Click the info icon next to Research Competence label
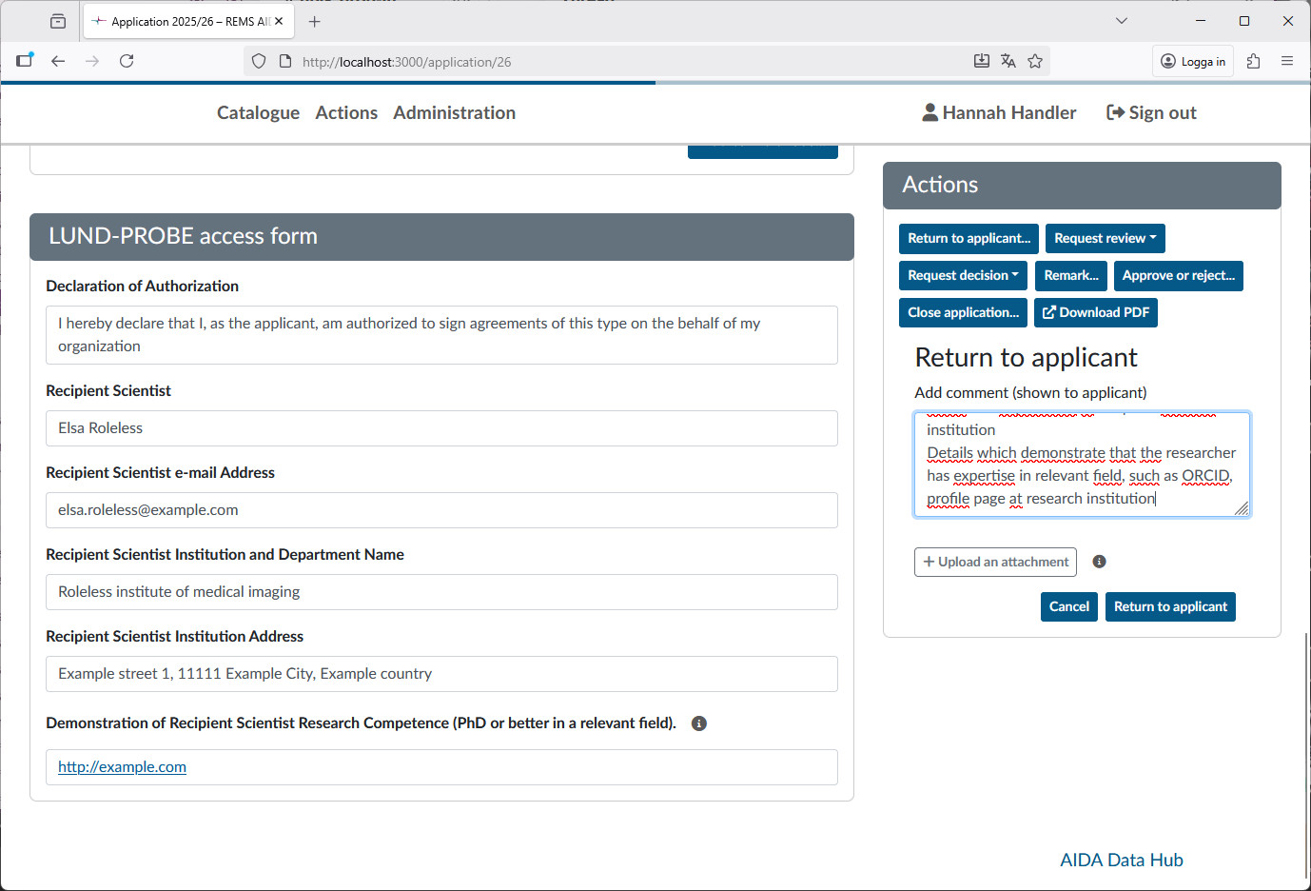 699,723
